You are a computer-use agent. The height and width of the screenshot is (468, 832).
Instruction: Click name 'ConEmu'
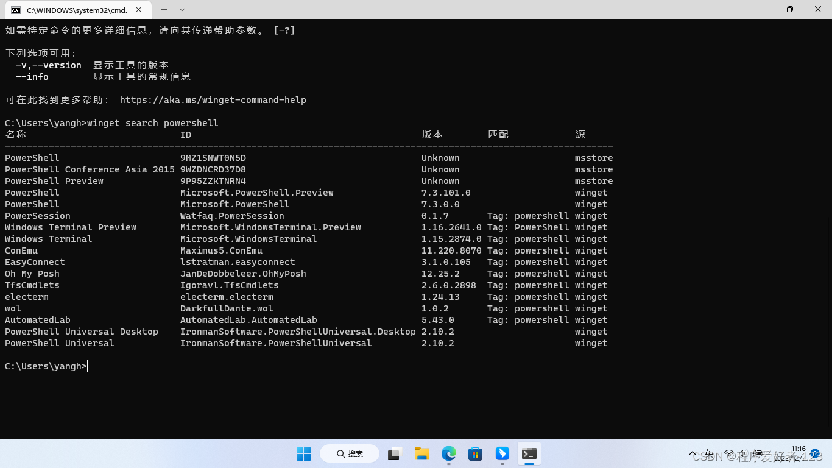coord(21,250)
